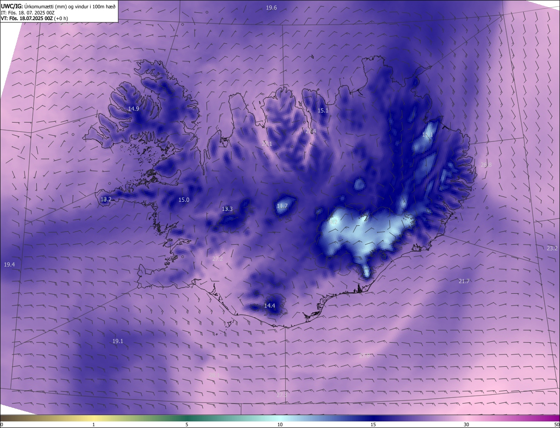Click the 23.2 value at the right edge
The height and width of the screenshot is (428, 560).
coord(552,249)
